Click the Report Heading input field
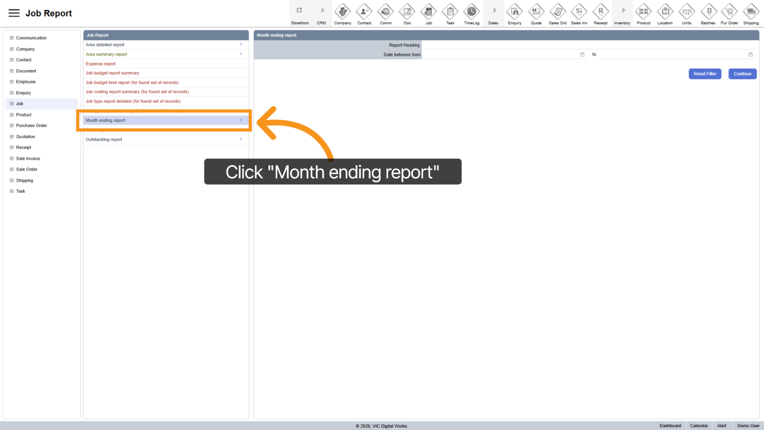 pyautogui.click(x=589, y=45)
